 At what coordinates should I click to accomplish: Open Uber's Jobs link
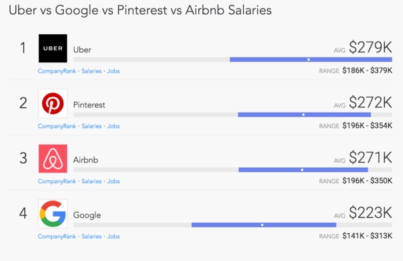114,71
